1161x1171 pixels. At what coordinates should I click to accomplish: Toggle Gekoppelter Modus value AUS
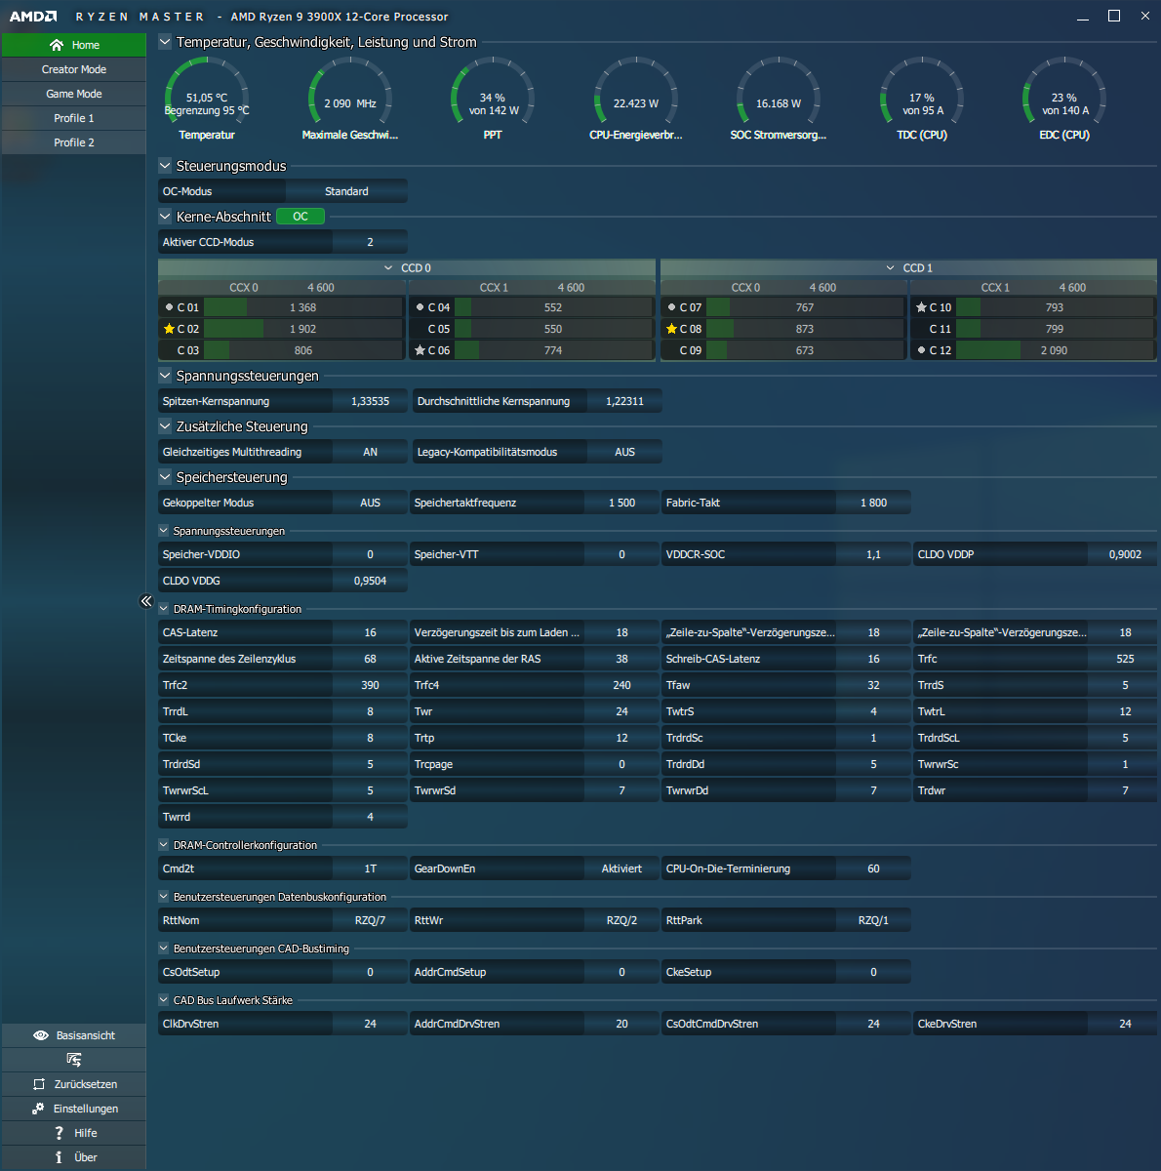tap(370, 503)
